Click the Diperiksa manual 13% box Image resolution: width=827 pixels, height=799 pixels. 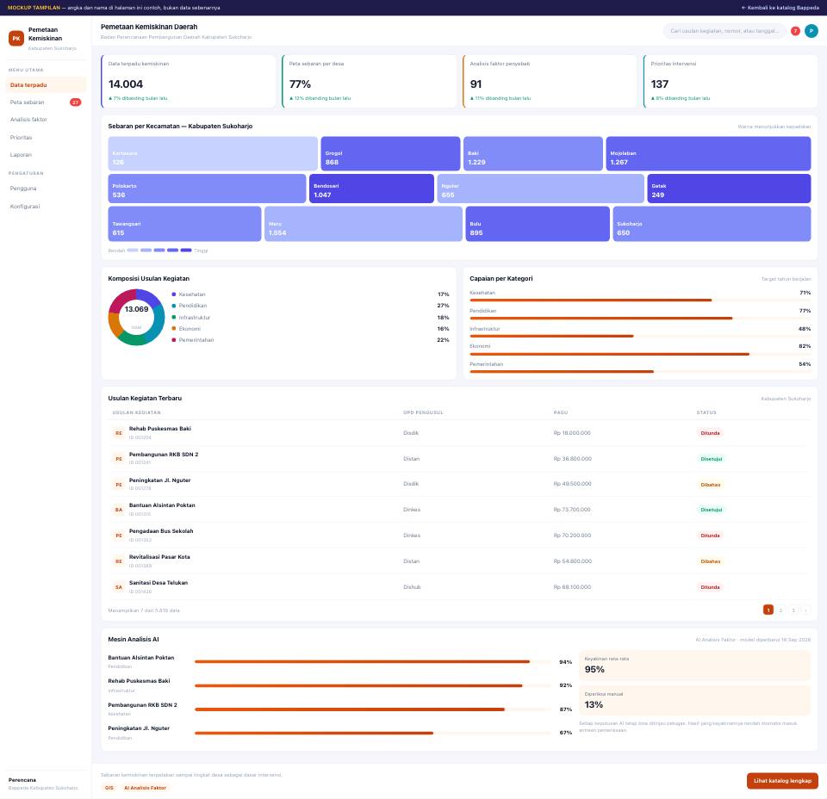[694, 701]
